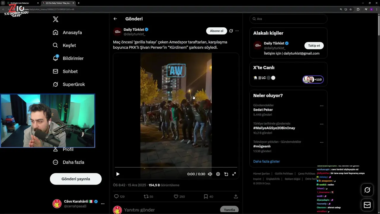This screenshot has width=380, height=214.
Task: Toggle picture-in-picture for the video
Action: coord(226,174)
